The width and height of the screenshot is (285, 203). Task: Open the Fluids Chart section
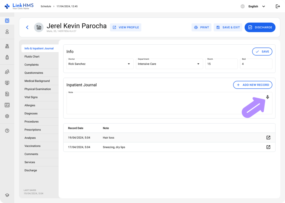click(32, 57)
